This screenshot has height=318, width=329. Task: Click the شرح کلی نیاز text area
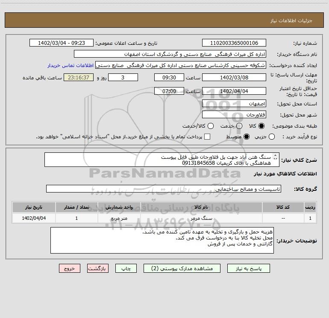click(x=162, y=160)
